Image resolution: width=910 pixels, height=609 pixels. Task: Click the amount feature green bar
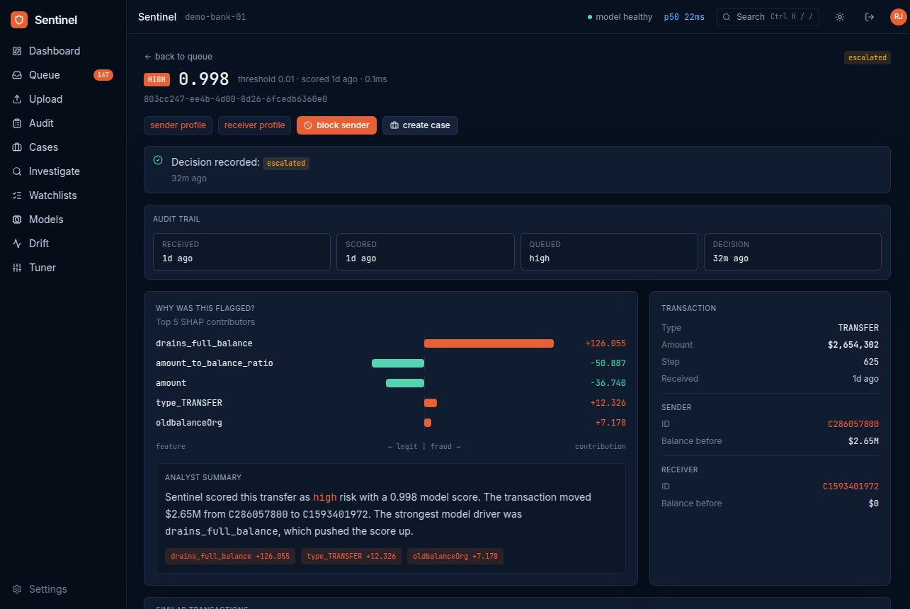405,383
